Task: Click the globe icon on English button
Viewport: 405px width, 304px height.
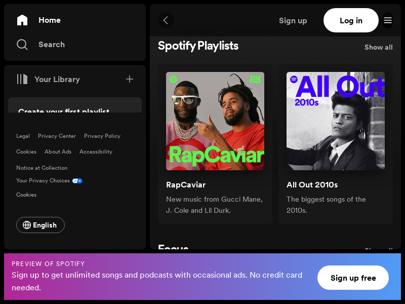Action: [x=27, y=225]
